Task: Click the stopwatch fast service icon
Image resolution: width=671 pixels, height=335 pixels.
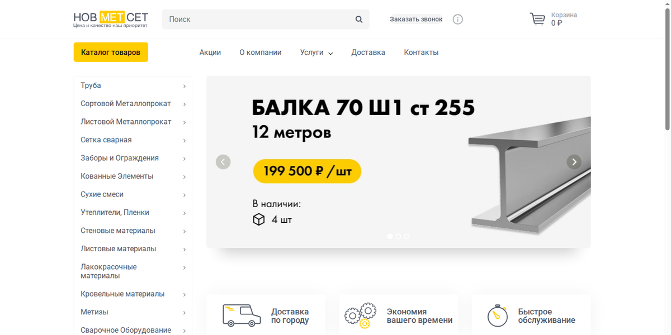Action: [x=497, y=315]
